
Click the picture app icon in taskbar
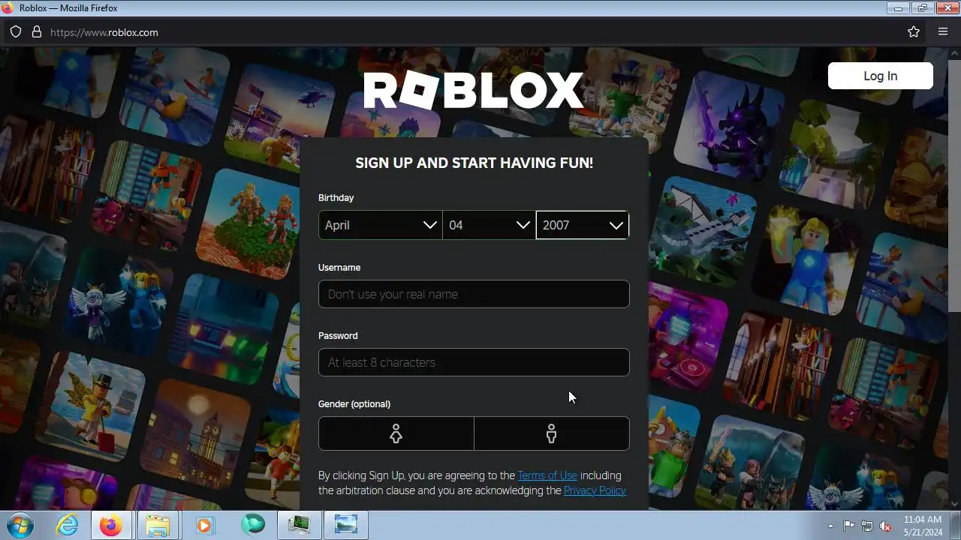345,525
